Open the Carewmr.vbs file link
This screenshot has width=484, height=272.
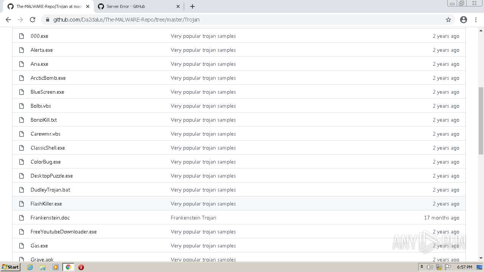45,134
